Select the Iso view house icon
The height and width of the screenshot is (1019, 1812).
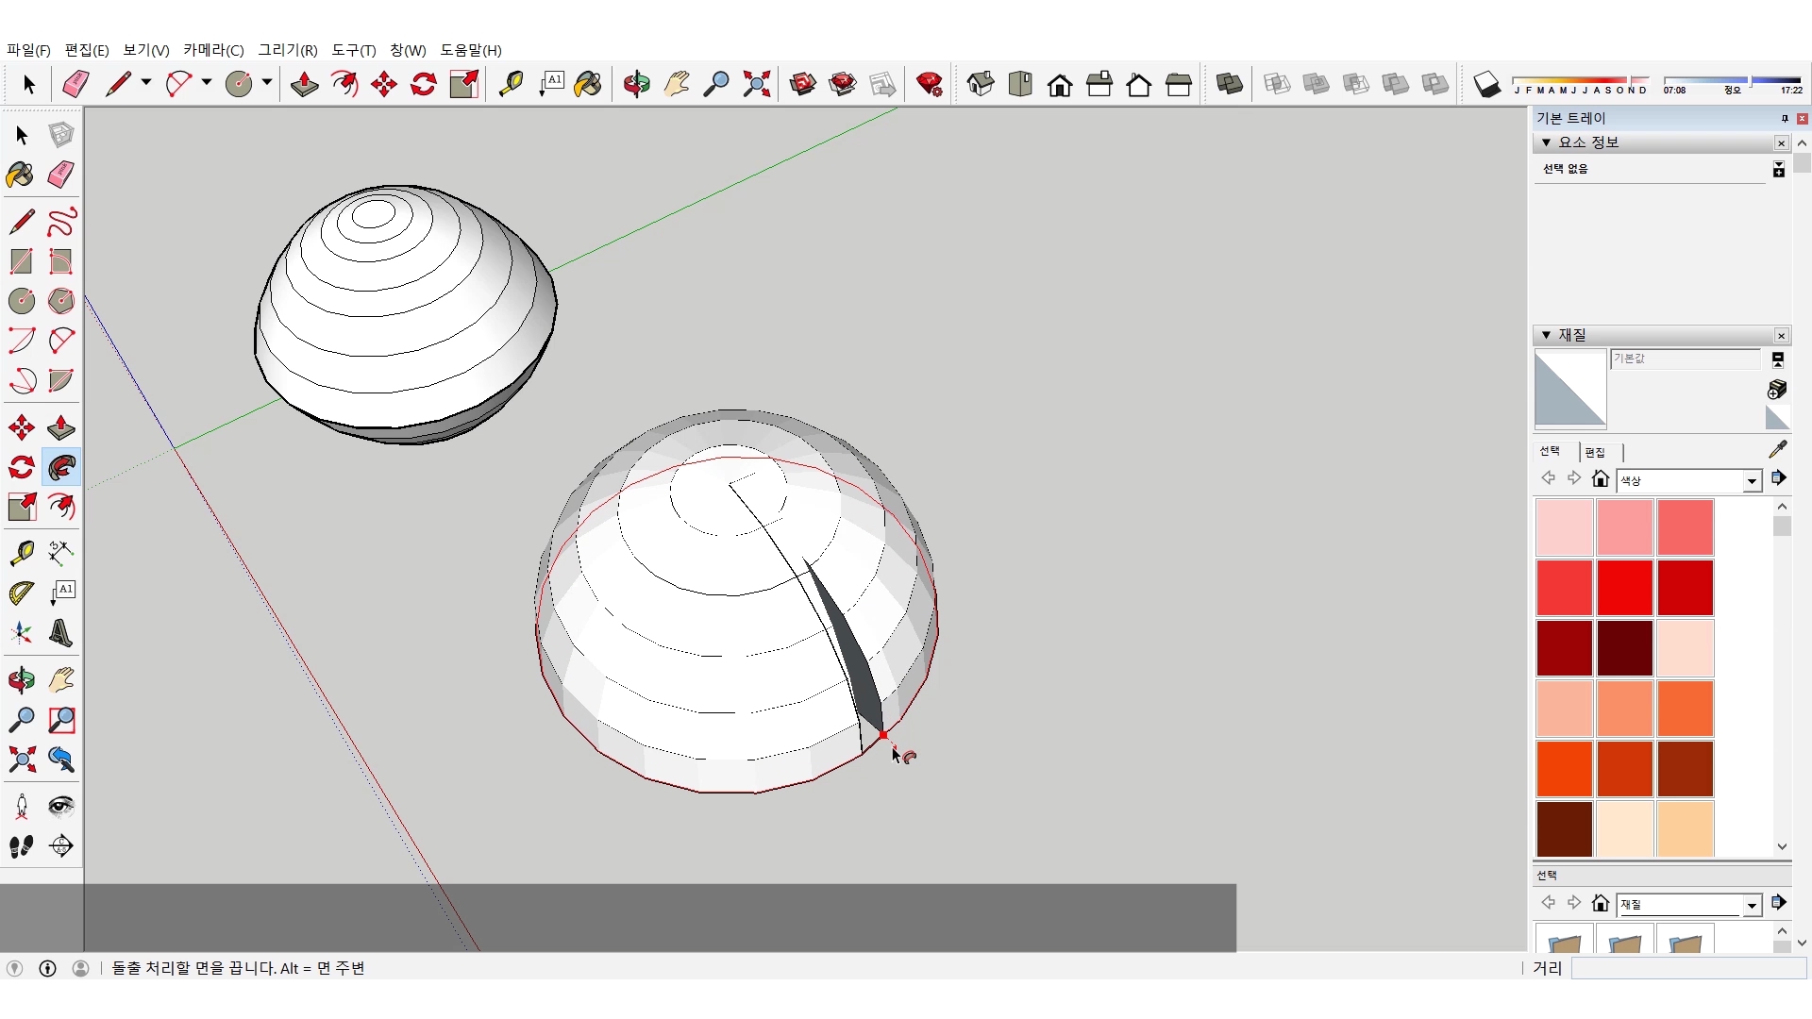tap(981, 84)
